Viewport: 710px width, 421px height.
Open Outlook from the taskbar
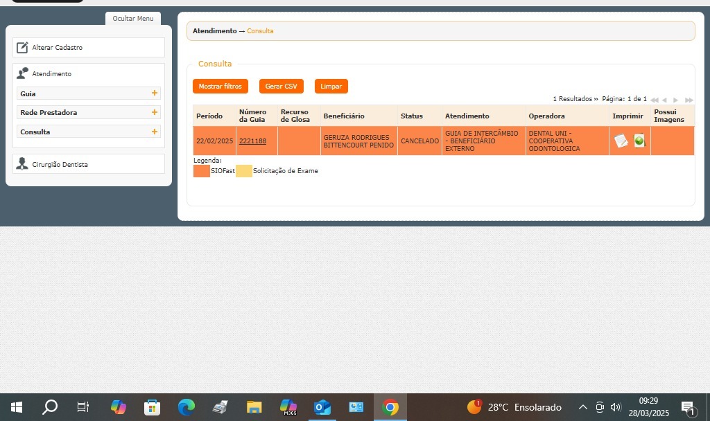click(x=322, y=407)
